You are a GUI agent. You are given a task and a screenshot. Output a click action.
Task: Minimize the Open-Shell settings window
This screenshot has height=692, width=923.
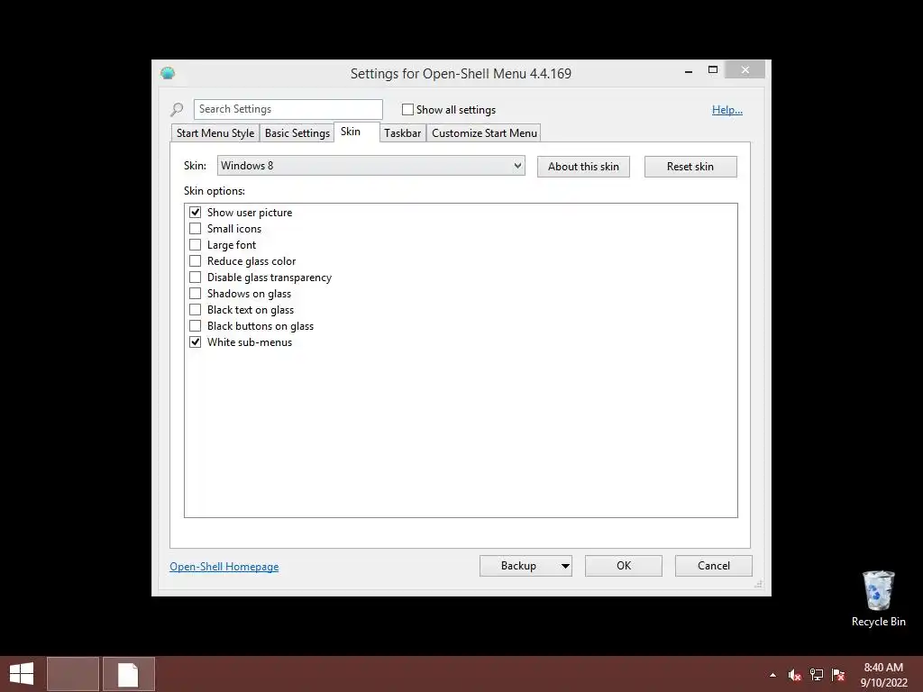[689, 70]
